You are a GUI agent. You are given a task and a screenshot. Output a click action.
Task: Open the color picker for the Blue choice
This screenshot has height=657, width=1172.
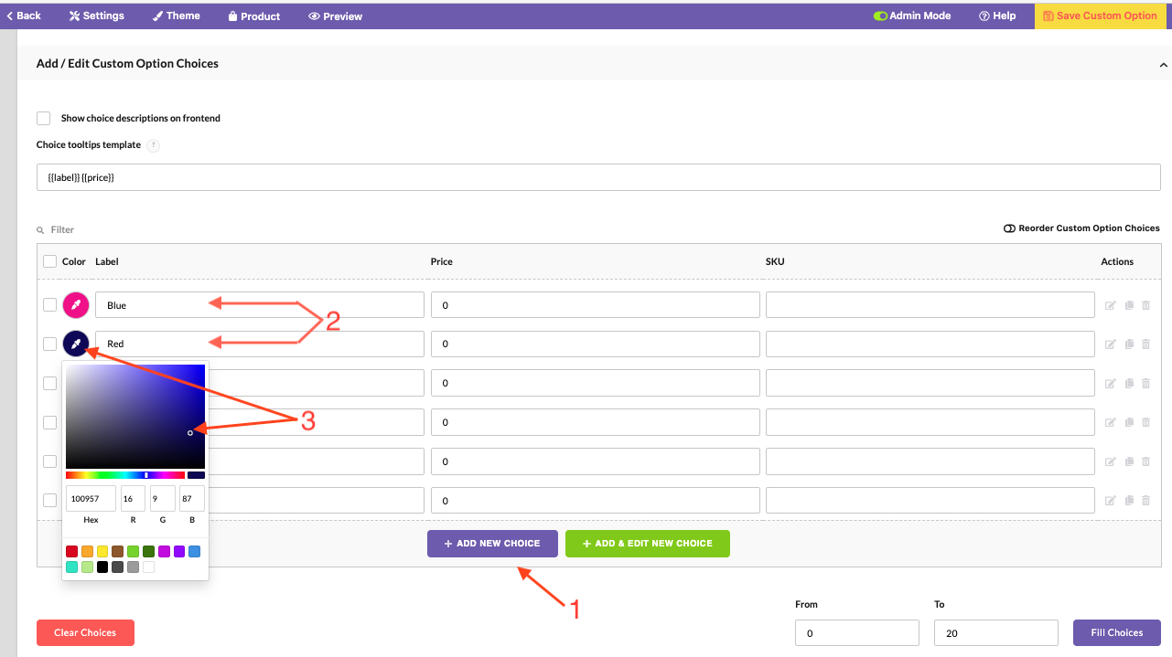(x=76, y=304)
